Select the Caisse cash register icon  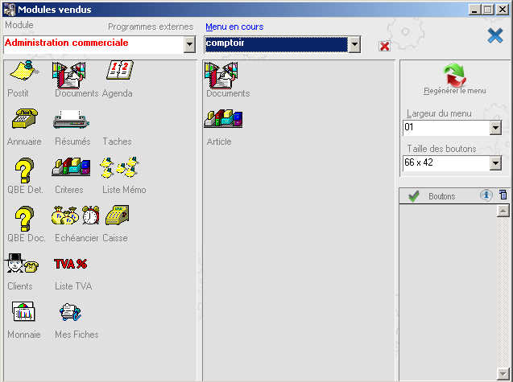(116, 217)
